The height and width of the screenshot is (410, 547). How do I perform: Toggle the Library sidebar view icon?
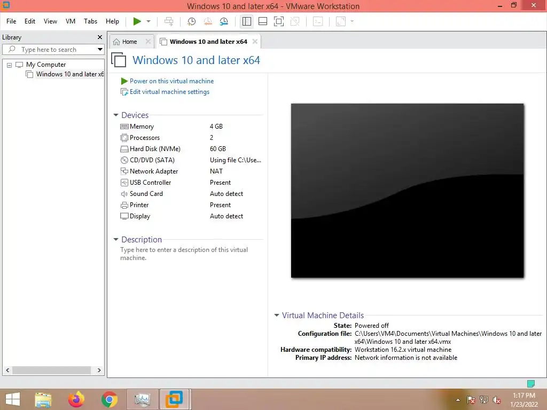click(x=247, y=21)
